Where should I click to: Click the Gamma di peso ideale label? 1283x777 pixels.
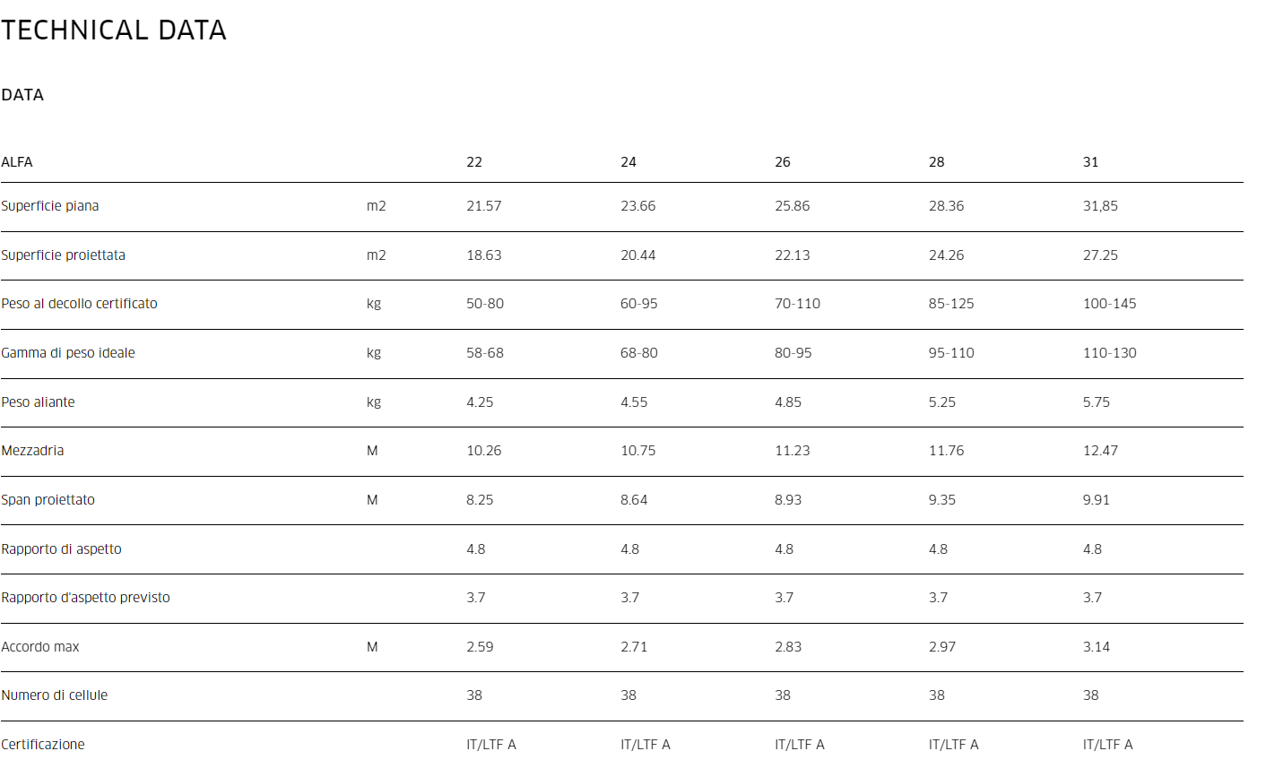click(68, 353)
